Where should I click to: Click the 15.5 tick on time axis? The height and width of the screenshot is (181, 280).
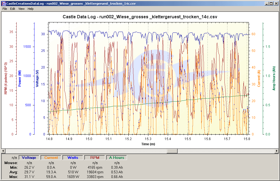click(188, 139)
